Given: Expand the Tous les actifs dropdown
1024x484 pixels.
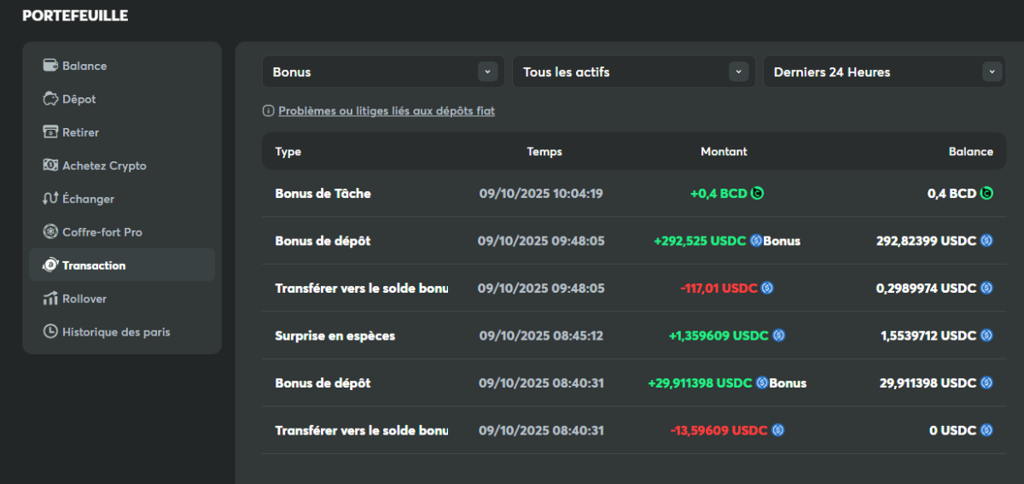Looking at the screenshot, I should tap(633, 72).
